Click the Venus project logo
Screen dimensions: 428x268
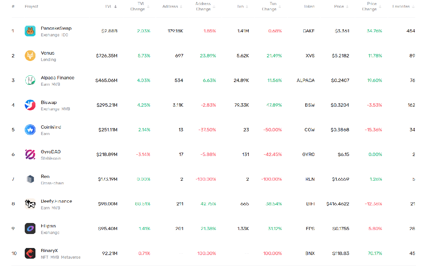[x=30, y=56]
